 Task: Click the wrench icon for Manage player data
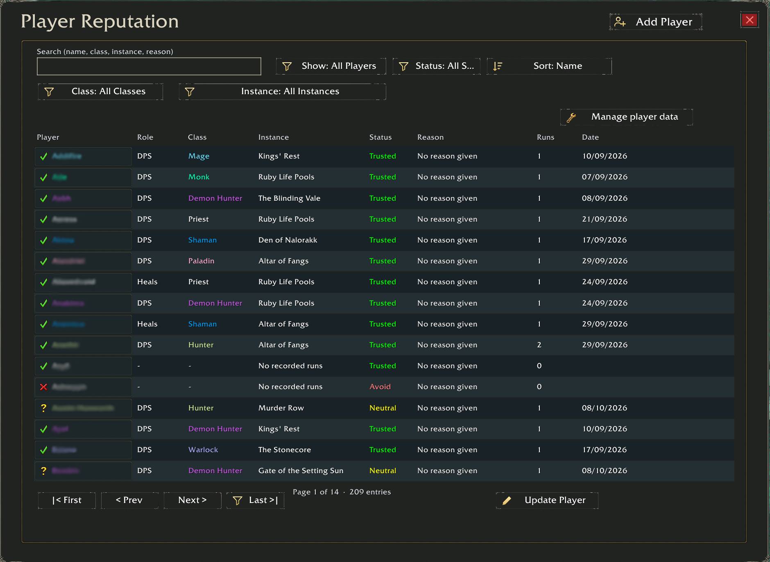[x=571, y=118]
